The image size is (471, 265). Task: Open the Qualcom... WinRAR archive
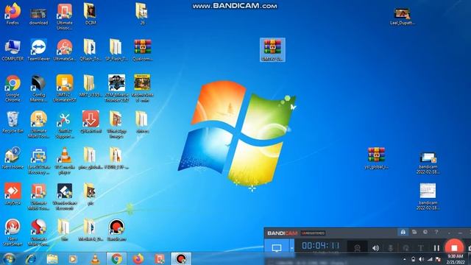tap(142, 50)
